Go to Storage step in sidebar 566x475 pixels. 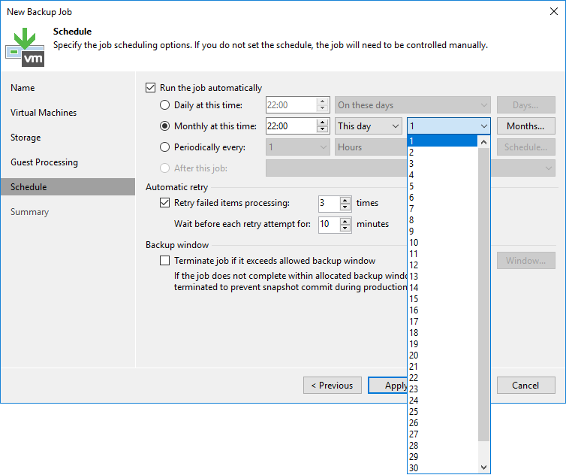26,138
